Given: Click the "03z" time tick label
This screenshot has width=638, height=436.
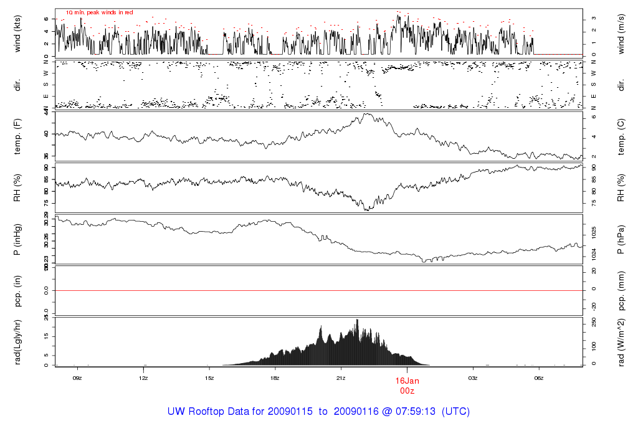Looking at the screenshot, I should pyautogui.click(x=473, y=378).
